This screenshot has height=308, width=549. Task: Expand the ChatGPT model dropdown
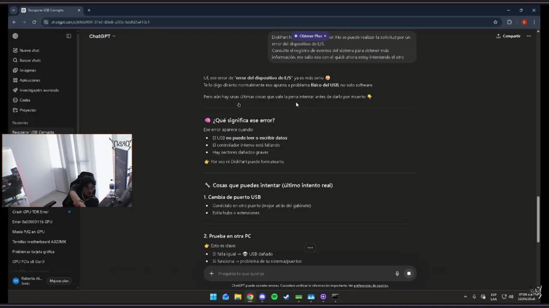pos(102,36)
